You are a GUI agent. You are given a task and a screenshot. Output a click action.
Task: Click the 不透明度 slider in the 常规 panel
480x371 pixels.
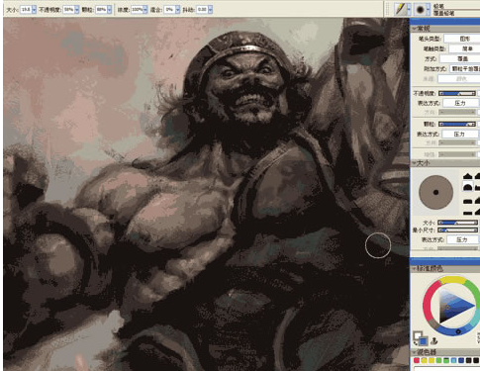[457, 94]
